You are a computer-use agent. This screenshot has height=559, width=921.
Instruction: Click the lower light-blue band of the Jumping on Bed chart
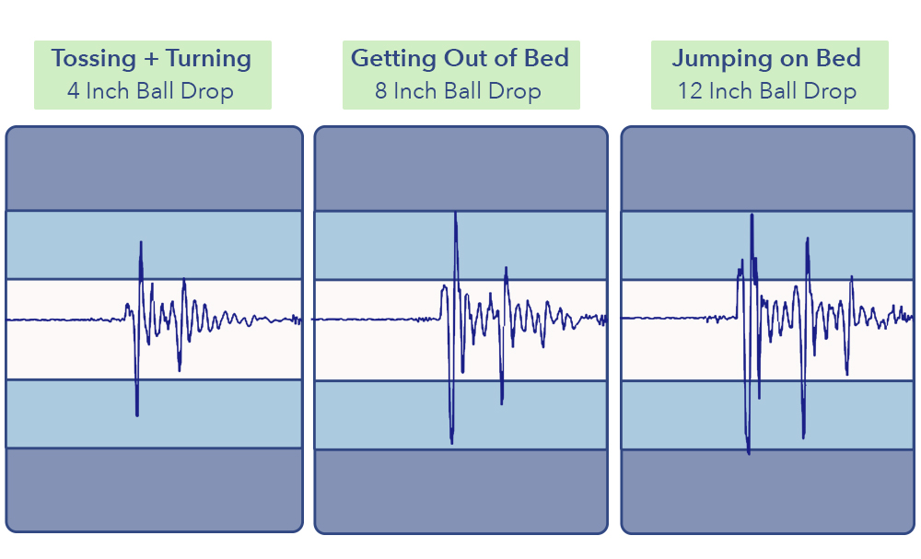(768, 415)
